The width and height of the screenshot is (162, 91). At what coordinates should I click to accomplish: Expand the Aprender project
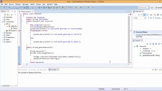tap(2, 17)
